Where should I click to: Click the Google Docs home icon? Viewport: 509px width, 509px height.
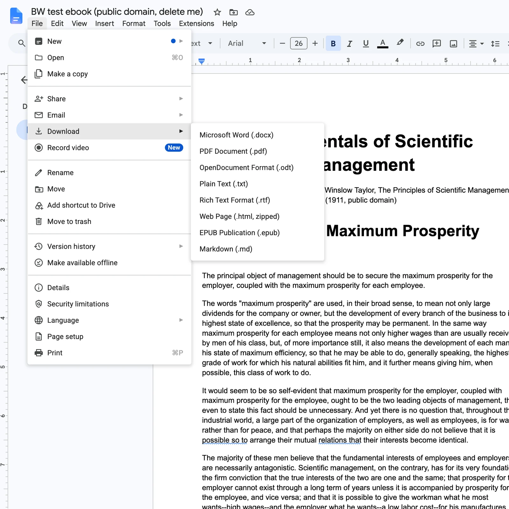pos(16,16)
